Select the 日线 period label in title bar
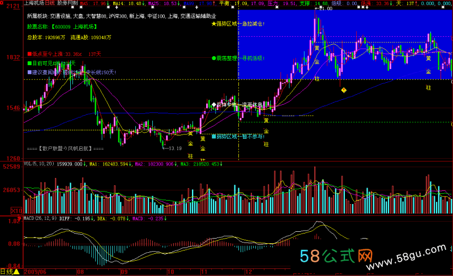 tap(50, 3)
